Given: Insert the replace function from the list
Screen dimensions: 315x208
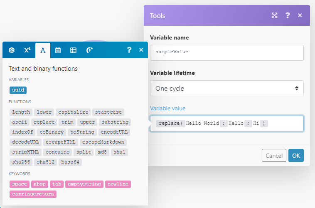Looking at the screenshot, I should [x=44, y=122].
